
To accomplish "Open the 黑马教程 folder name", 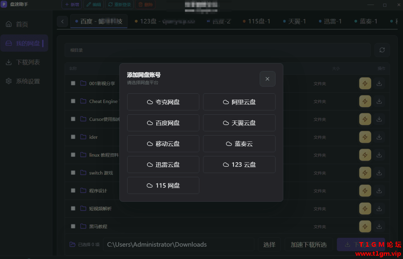I will point(98,227).
